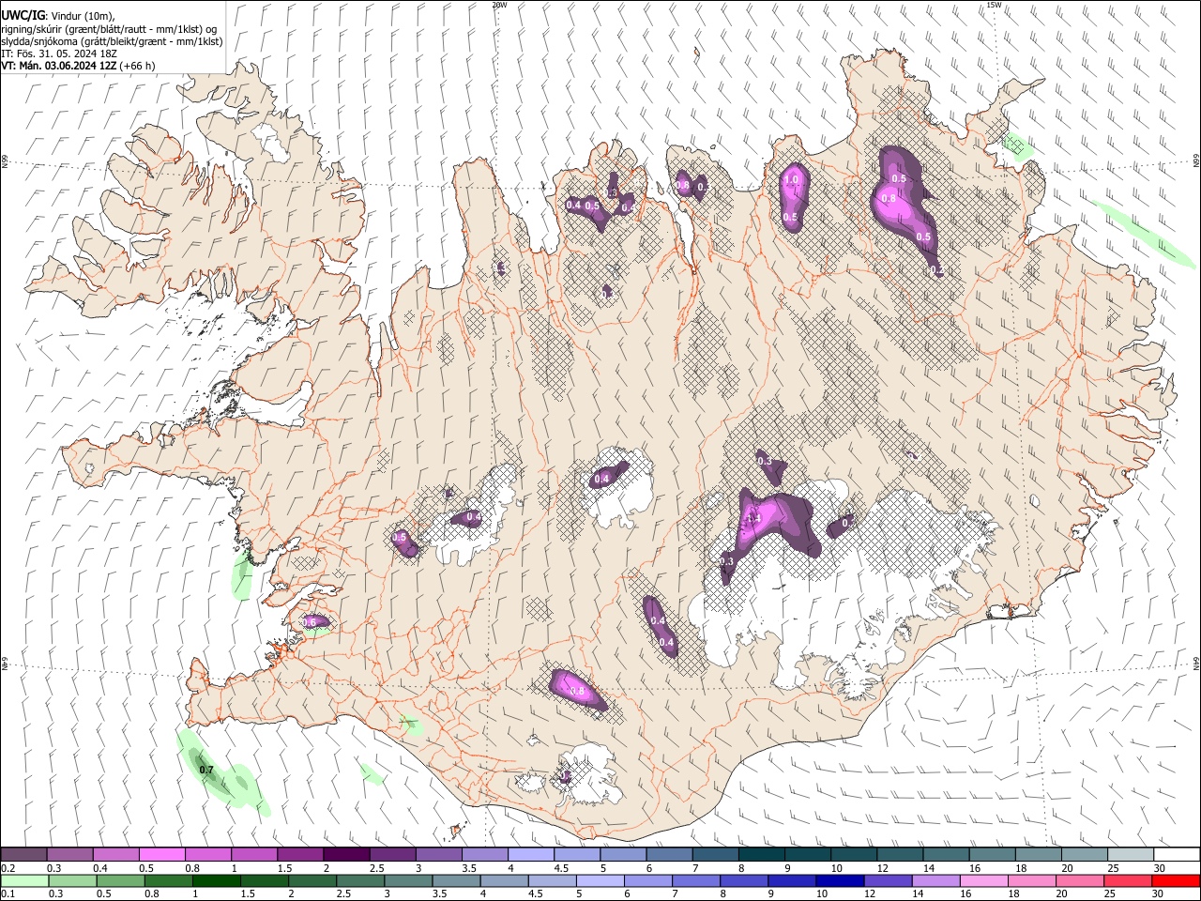
Task: Click the navy blue swatch in the rain legend
Action: (840, 880)
